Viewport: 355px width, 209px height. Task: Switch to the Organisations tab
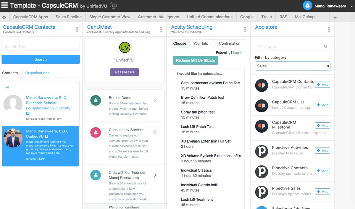(x=37, y=73)
